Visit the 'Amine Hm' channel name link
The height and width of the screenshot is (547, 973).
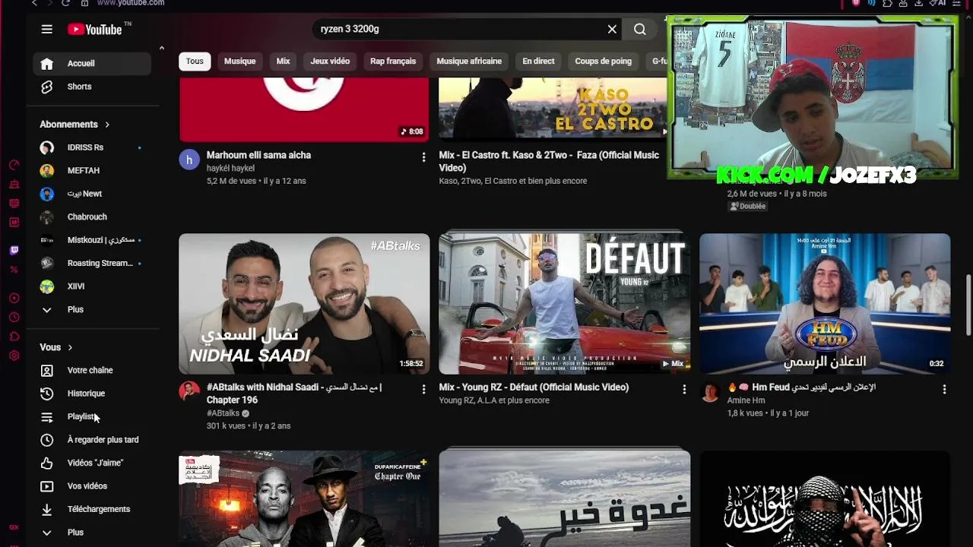[x=746, y=400]
